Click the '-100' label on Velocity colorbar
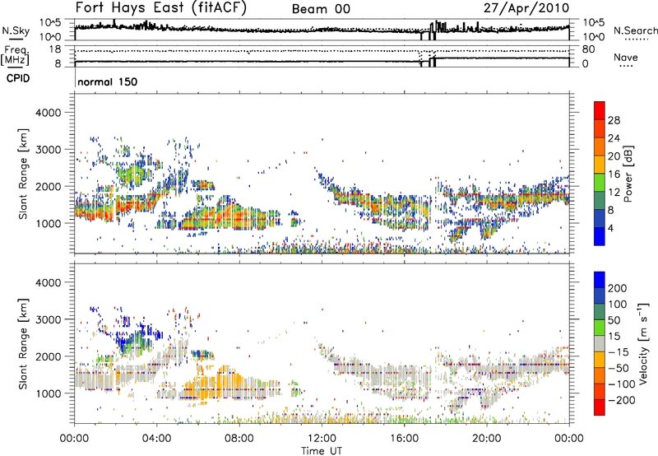 (x=621, y=384)
